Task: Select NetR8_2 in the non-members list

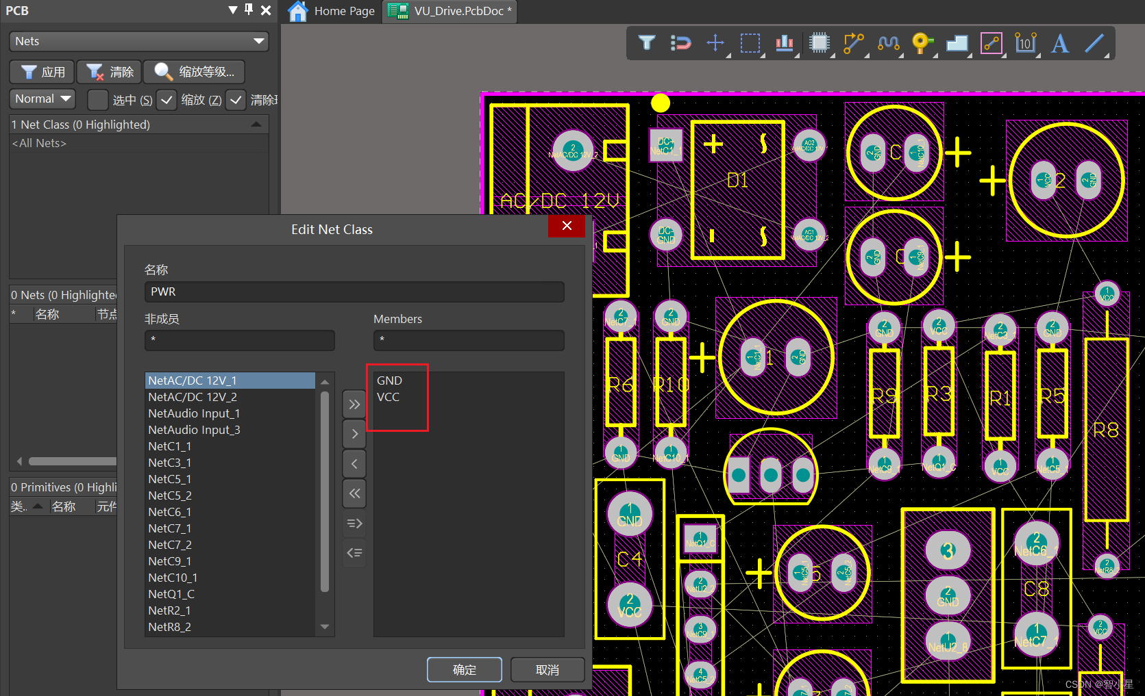Action: click(x=230, y=627)
